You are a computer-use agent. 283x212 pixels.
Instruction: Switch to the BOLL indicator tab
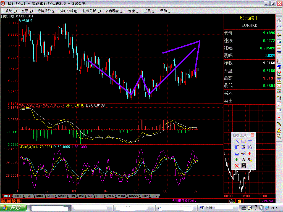[x=17, y=196]
